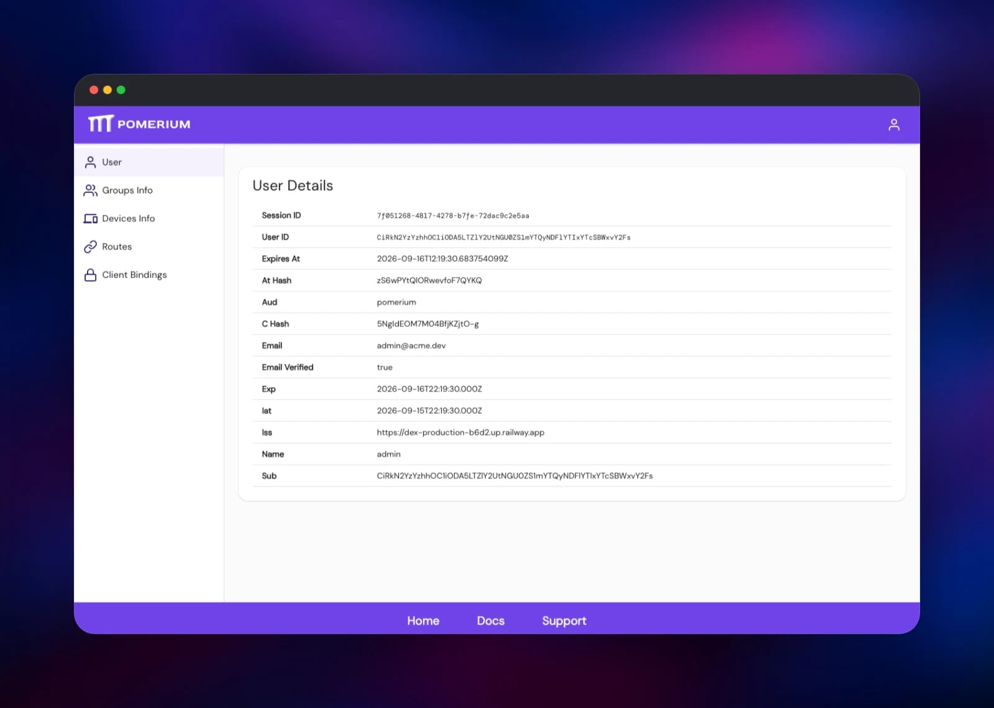Click the Home footer link

[x=423, y=621]
